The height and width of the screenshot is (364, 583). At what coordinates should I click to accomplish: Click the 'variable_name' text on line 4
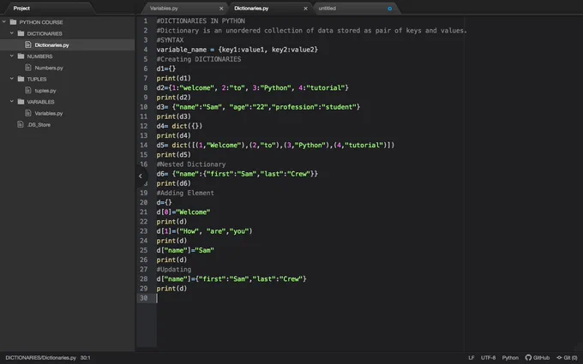[182, 50]
